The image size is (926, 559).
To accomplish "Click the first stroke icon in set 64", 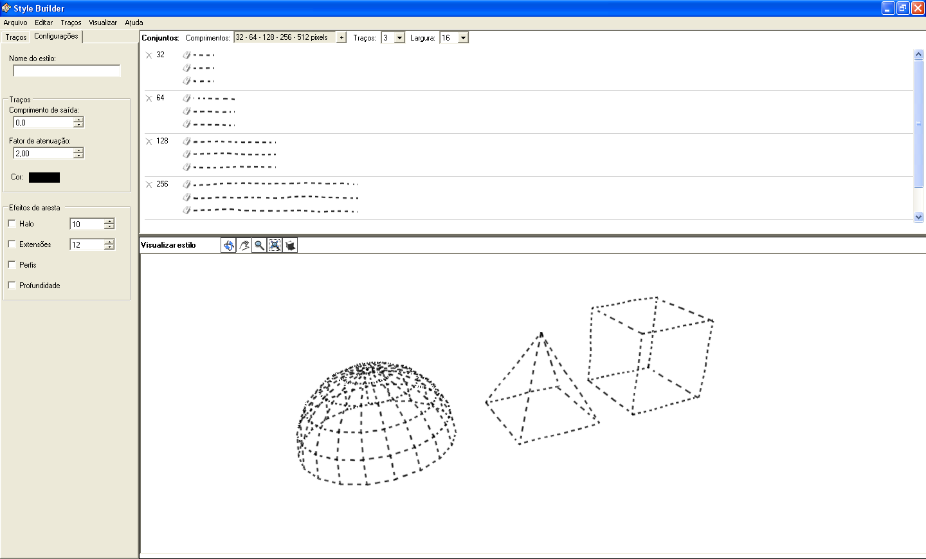I will pyautogui.click(x=186, y=98).
